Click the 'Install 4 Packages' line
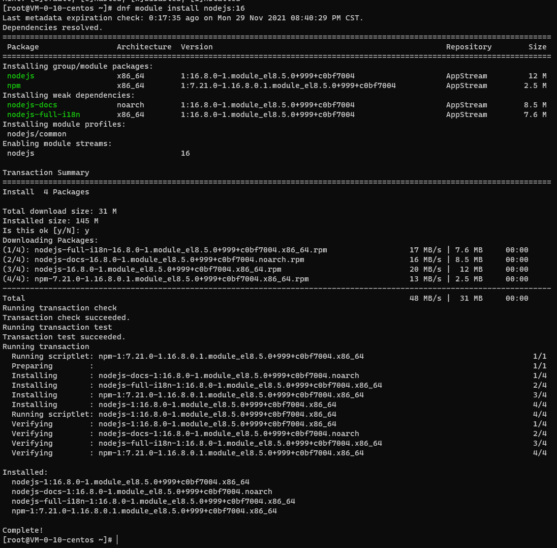The width and height of the screenshot is (557, 548). 46,192
